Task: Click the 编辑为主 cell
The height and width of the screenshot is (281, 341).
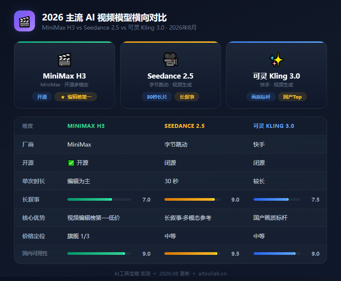Action: (79, 181)
